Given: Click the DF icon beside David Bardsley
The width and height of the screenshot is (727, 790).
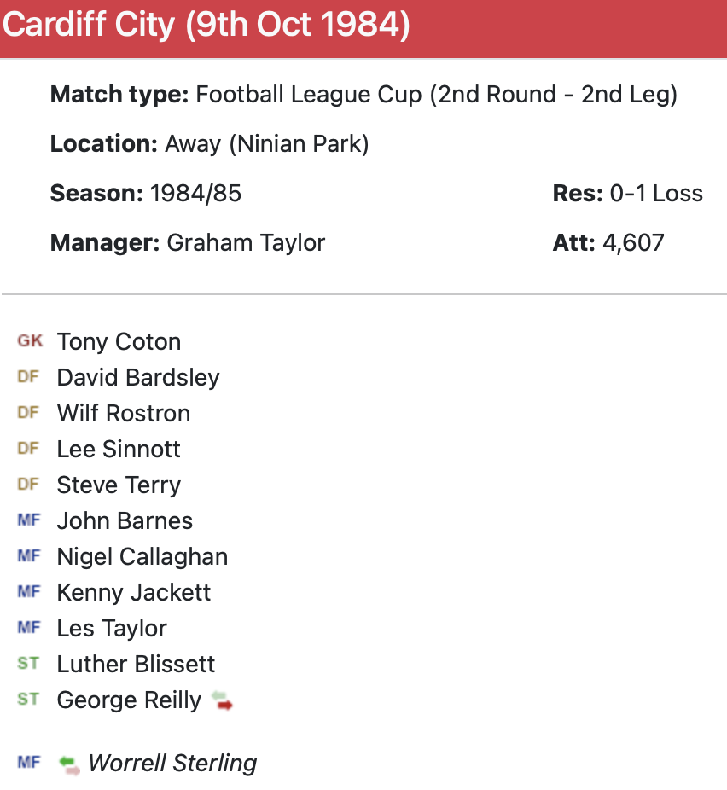Looking at the screenshot, I should coord(28,377).
